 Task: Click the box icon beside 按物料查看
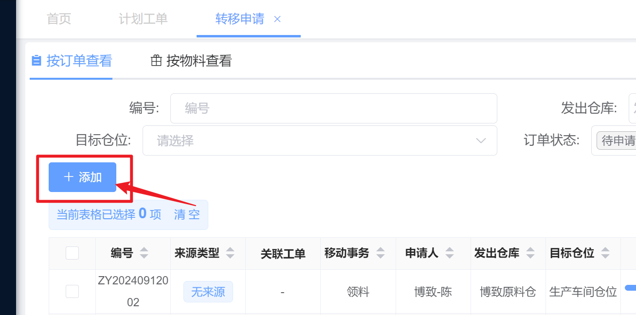click(x=156, y=61)
